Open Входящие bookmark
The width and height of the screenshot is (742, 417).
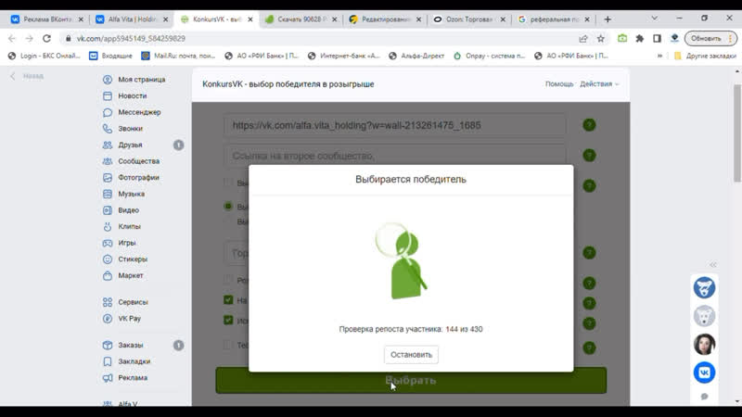110,56
